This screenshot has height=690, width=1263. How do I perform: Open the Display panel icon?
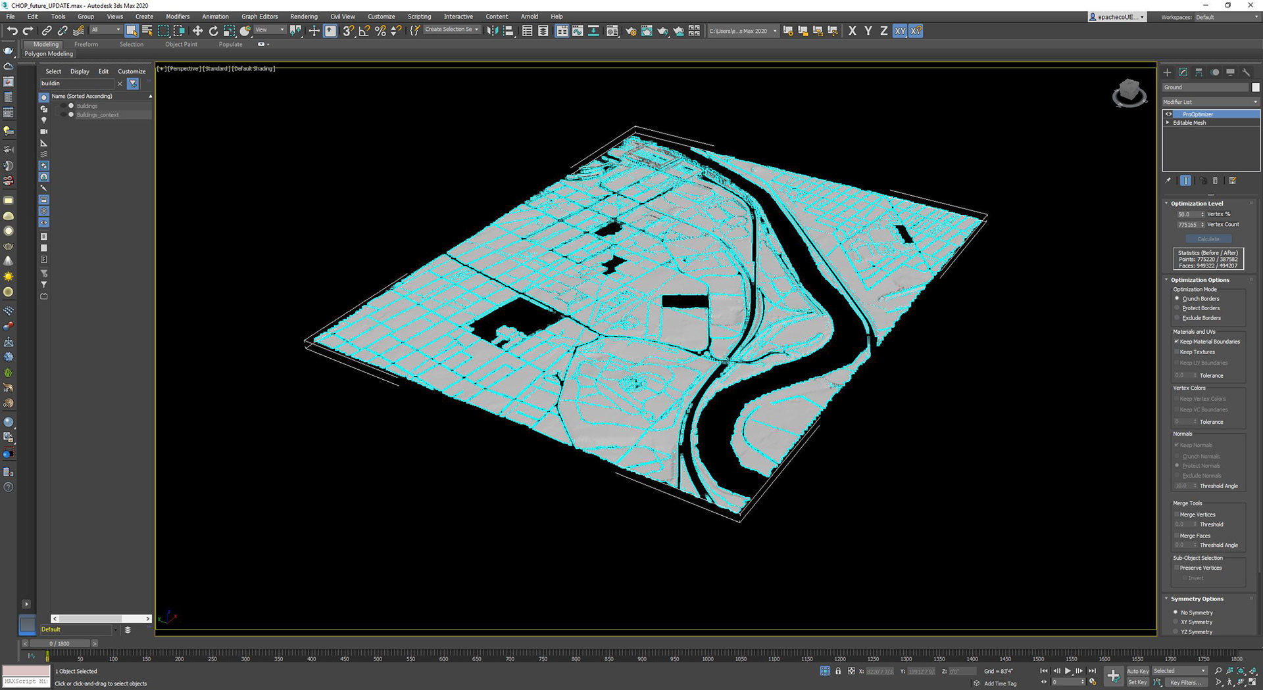(1230, 72)
